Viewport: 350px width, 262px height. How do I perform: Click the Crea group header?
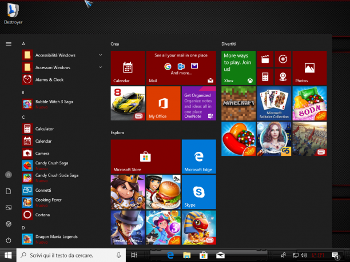(115, 44)
